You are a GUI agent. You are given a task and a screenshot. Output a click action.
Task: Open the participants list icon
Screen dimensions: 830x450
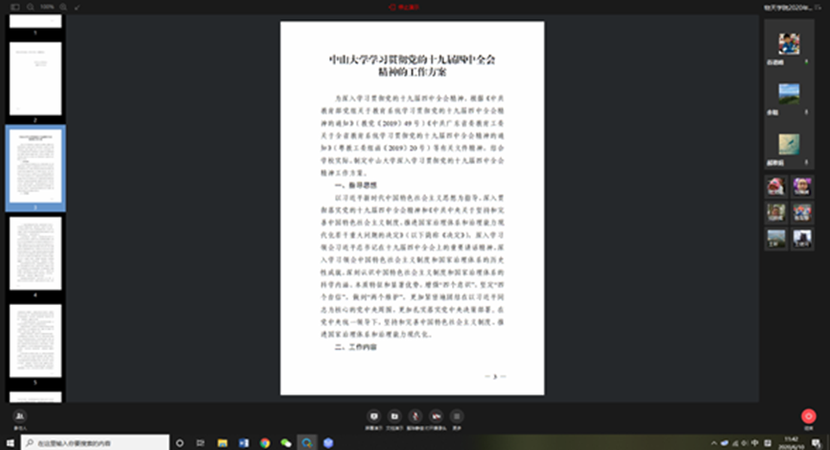pyautogui.click(x=20, y=417)
